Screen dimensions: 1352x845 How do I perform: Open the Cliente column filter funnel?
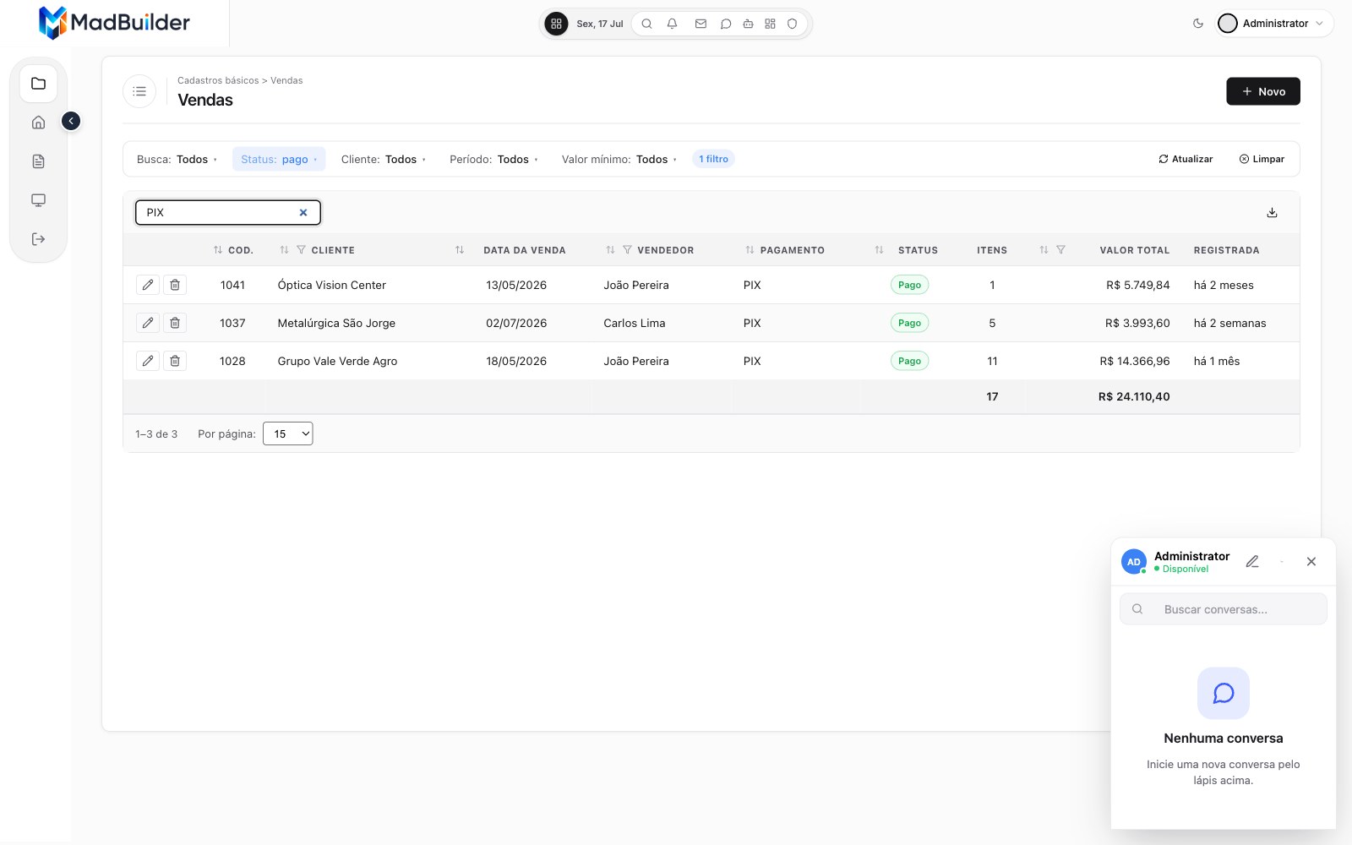tap(301, 250)
